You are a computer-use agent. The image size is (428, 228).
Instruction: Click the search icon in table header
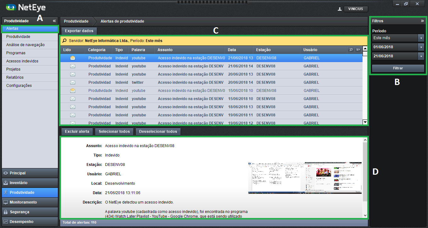pyautogui.click(x=351, y=50)
